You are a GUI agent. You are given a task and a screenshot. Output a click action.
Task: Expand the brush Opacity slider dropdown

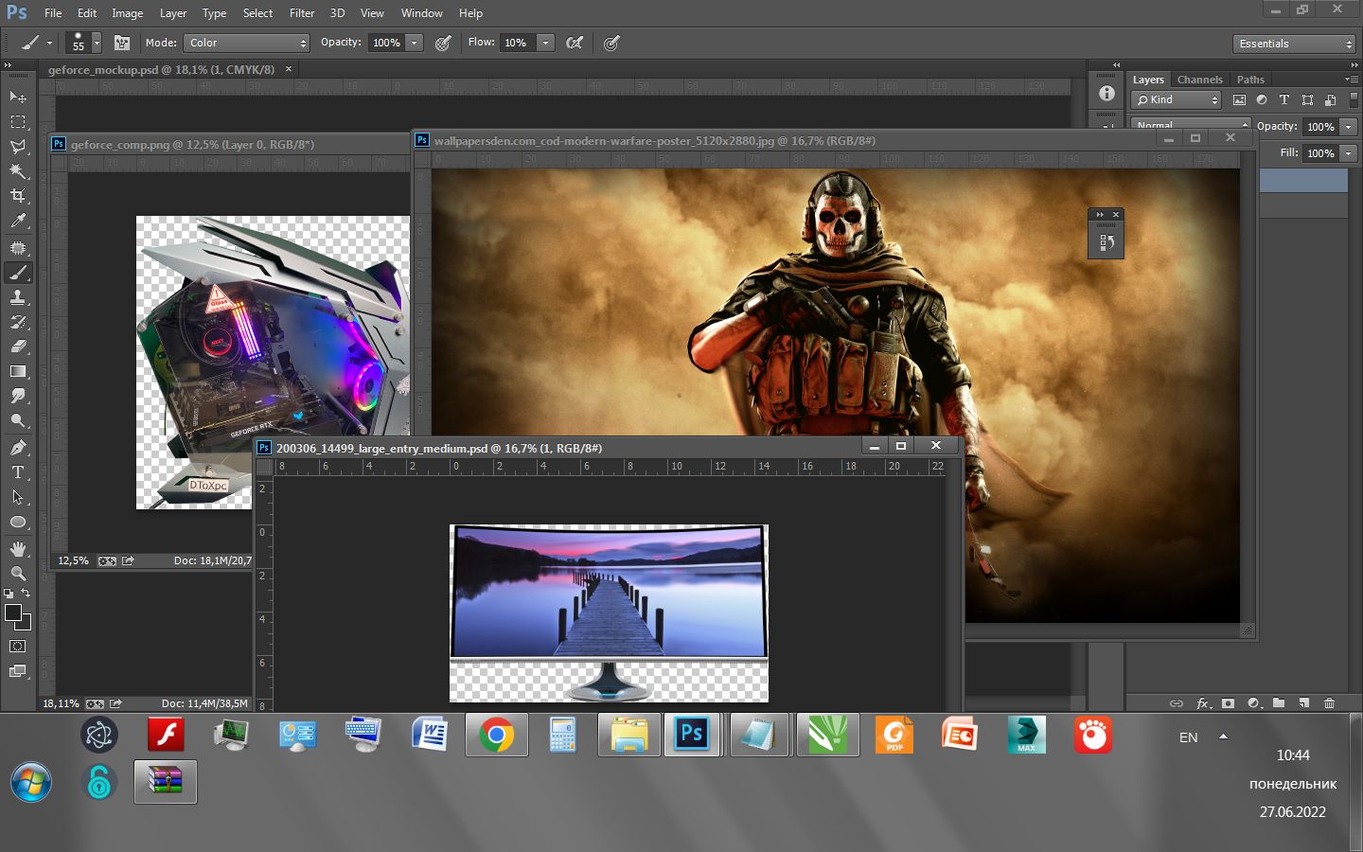coord(414,43)
